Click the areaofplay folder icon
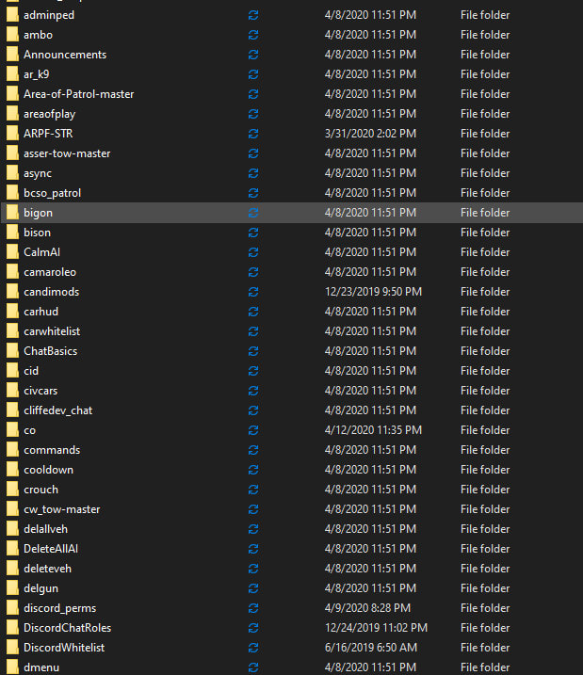583x675 pixels. pyautogui.click(x=12, y=114)
